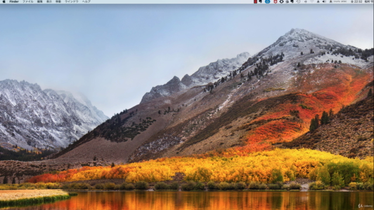Screen dimensions: 374x210
Task: Click the blue circular menu bar icon
Action: pyautogui.click(x=268, y=1)
